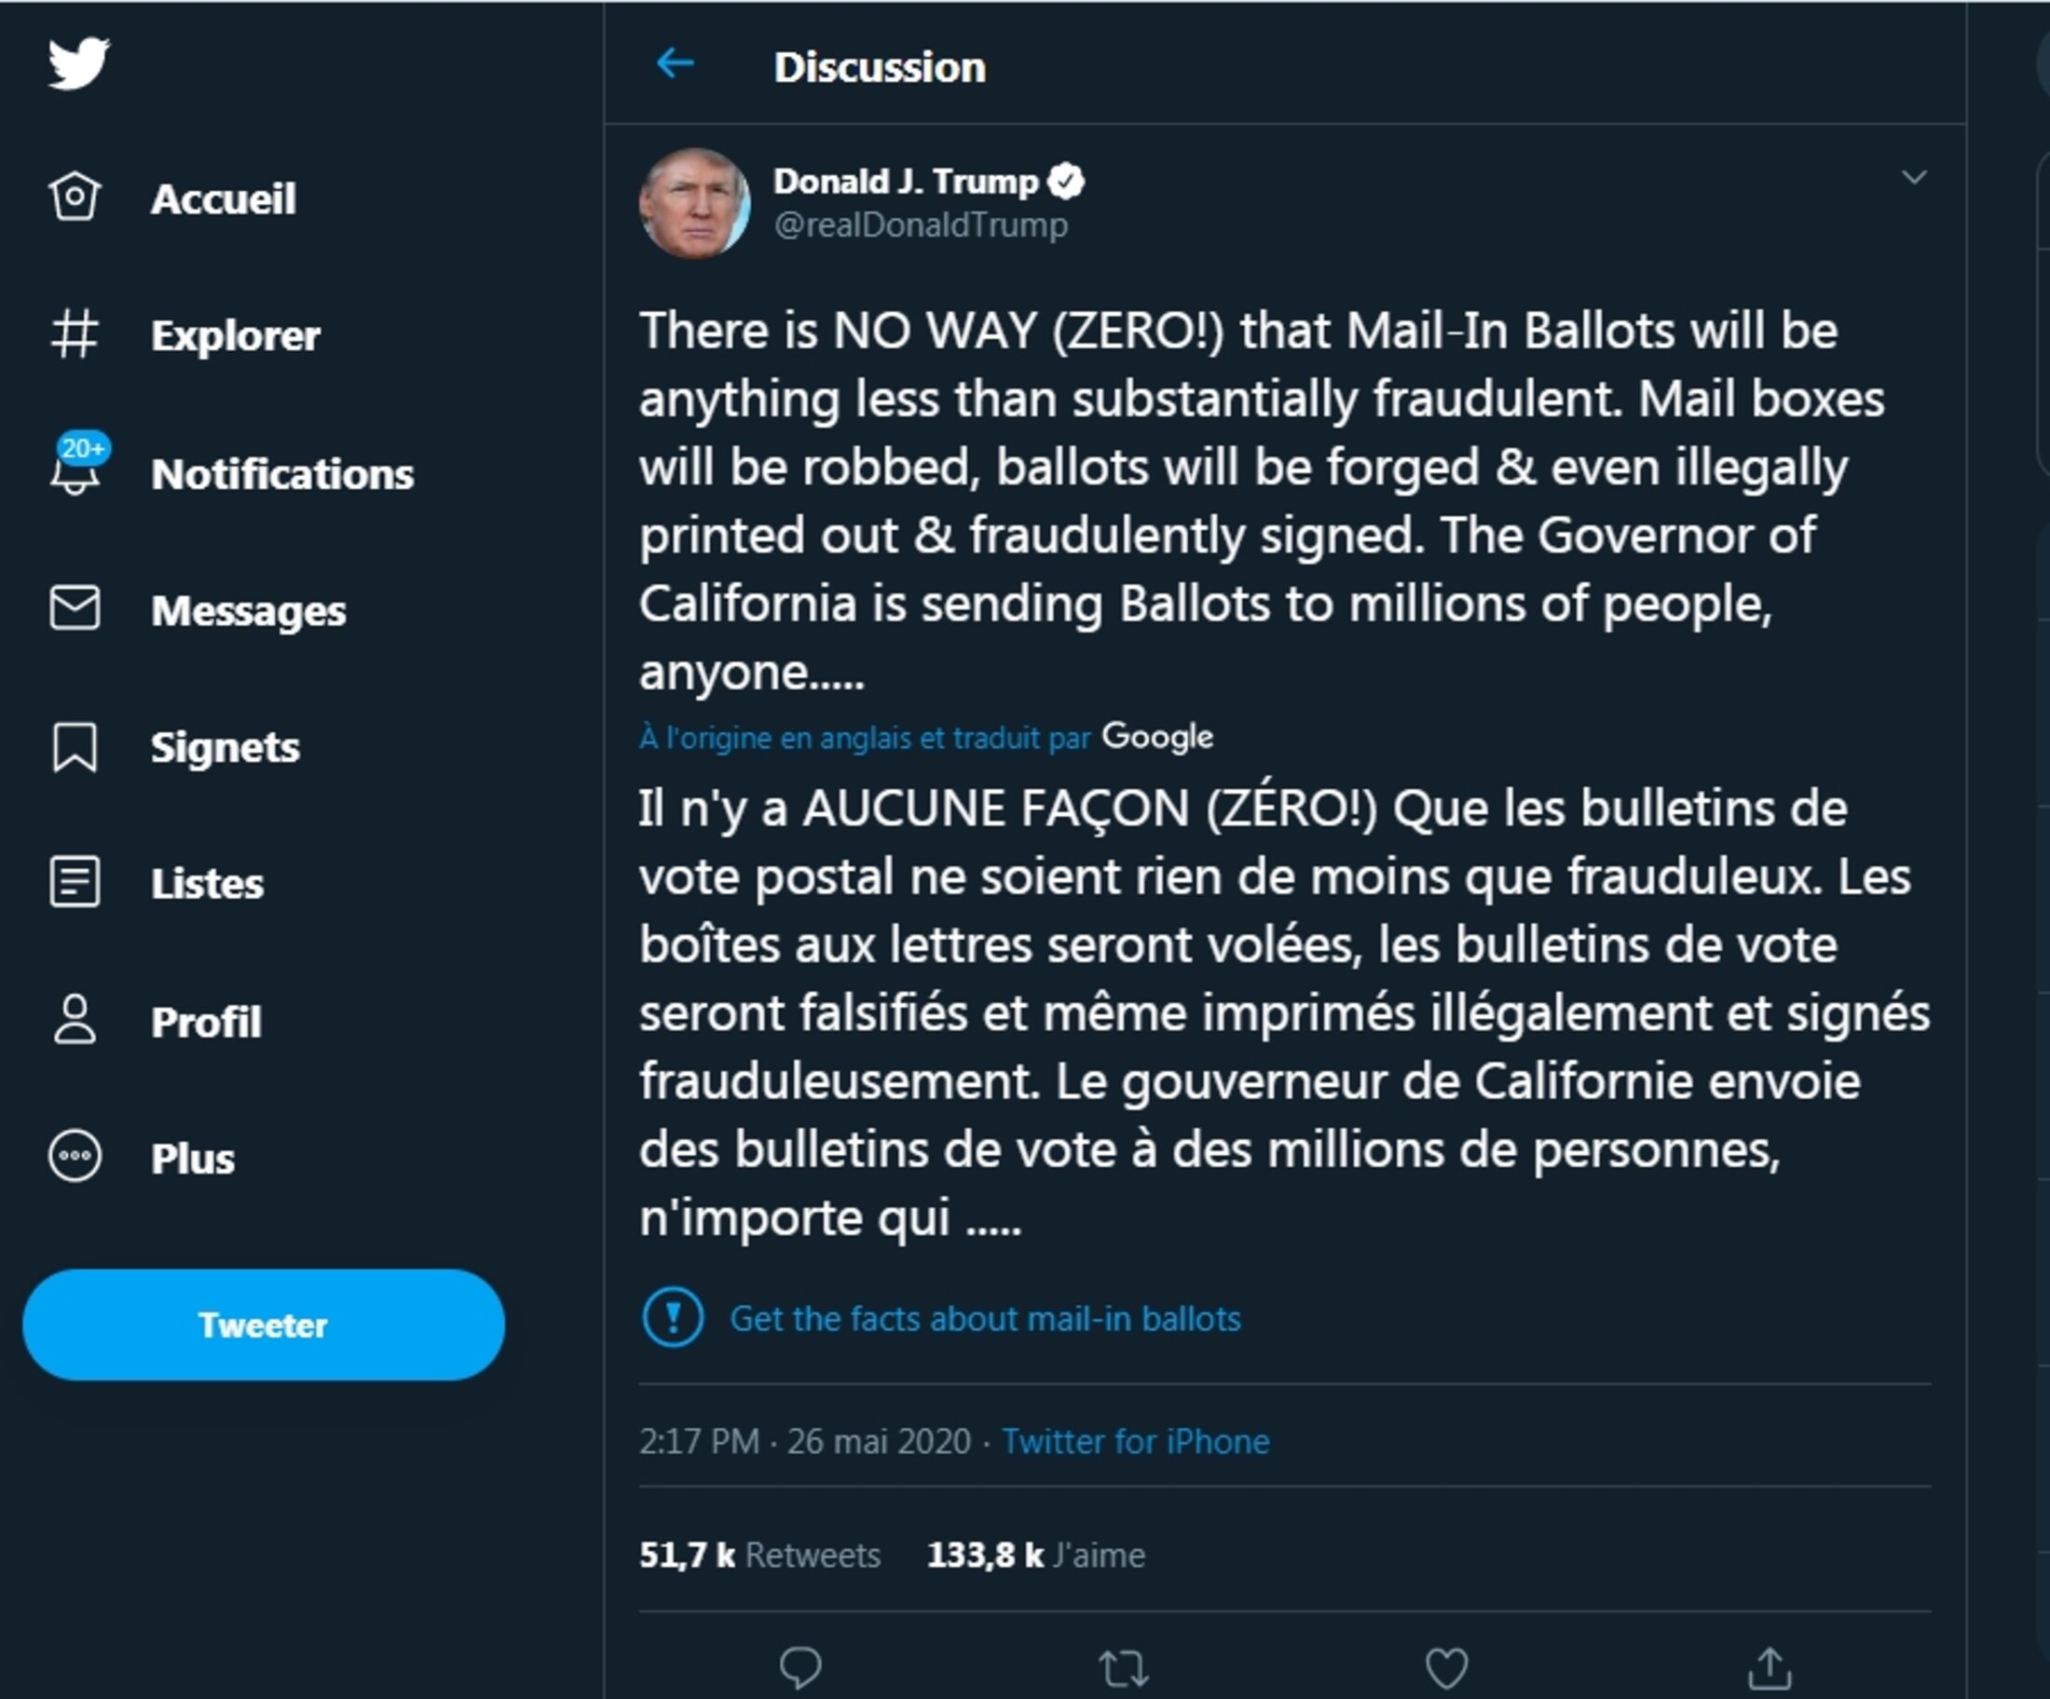Image resolution: width=2050 pixels, height=1699 pixels.
Task: Share the tweet via the share icon
Action: [1770, 1666]
